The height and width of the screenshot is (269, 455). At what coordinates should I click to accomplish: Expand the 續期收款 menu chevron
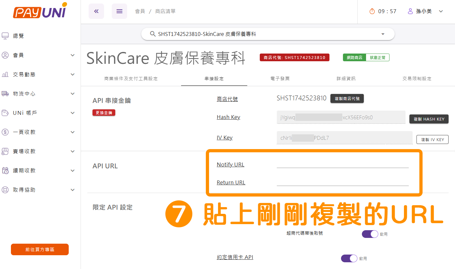(73, 171)
